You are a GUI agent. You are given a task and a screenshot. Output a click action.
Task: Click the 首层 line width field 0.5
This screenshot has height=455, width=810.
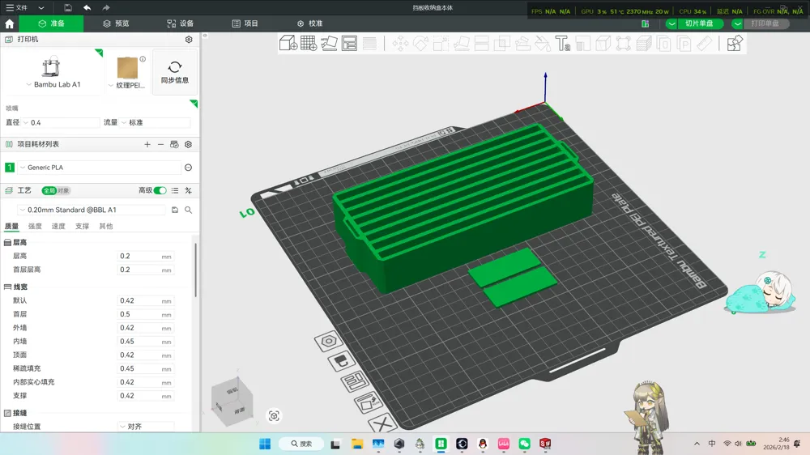click(x=145, y=314)
